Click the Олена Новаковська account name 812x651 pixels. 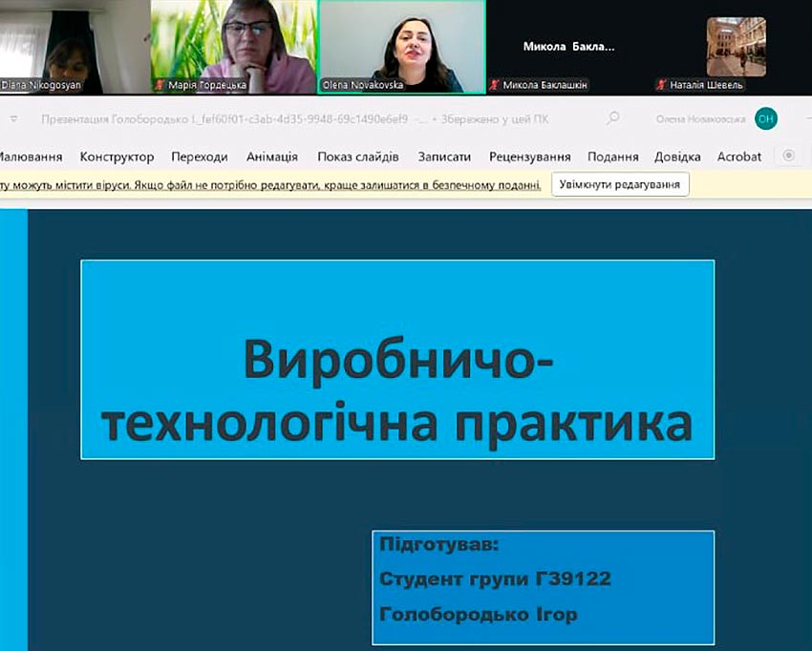[x=699, y=119]
